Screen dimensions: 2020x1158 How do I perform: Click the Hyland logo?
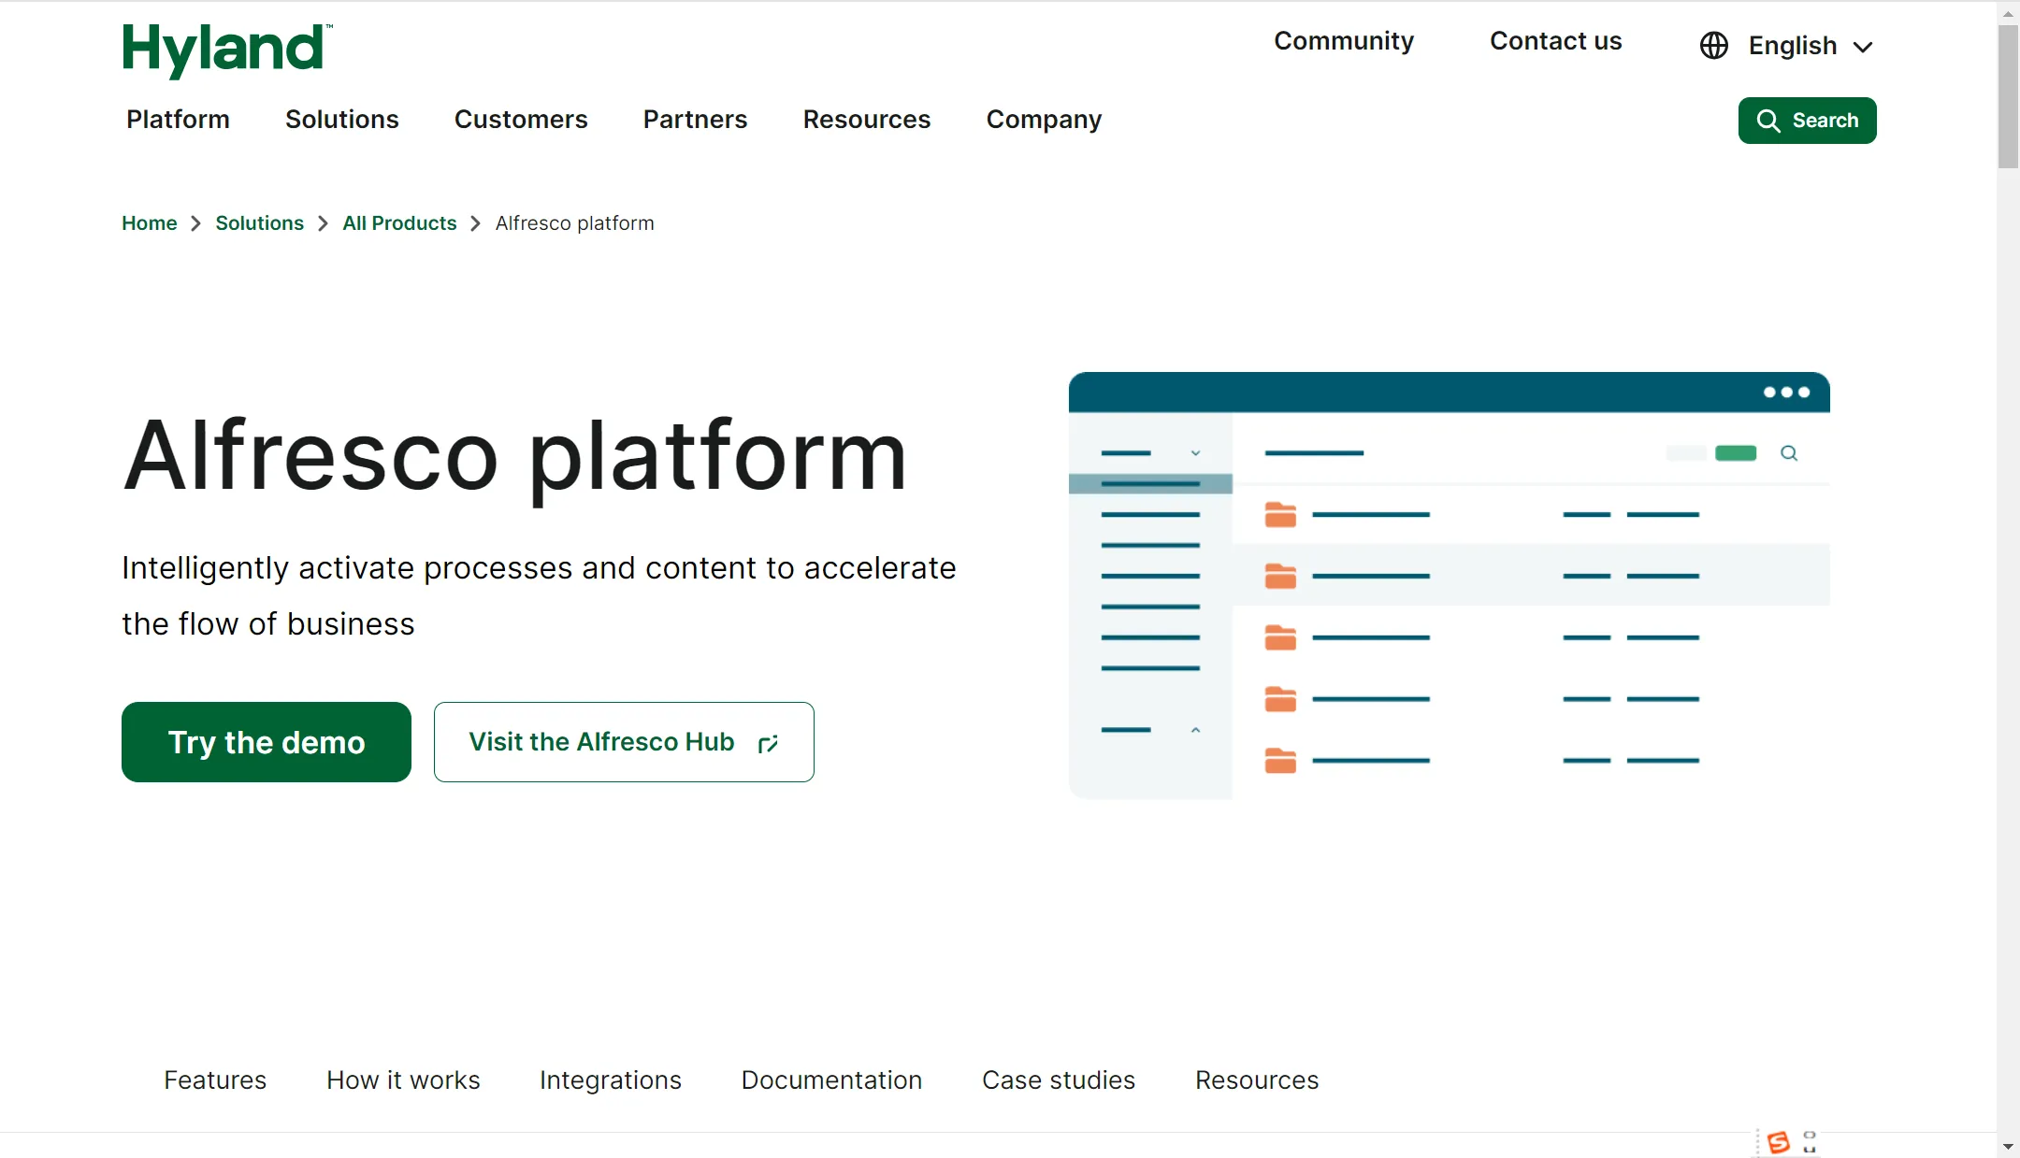pos(227,50)
